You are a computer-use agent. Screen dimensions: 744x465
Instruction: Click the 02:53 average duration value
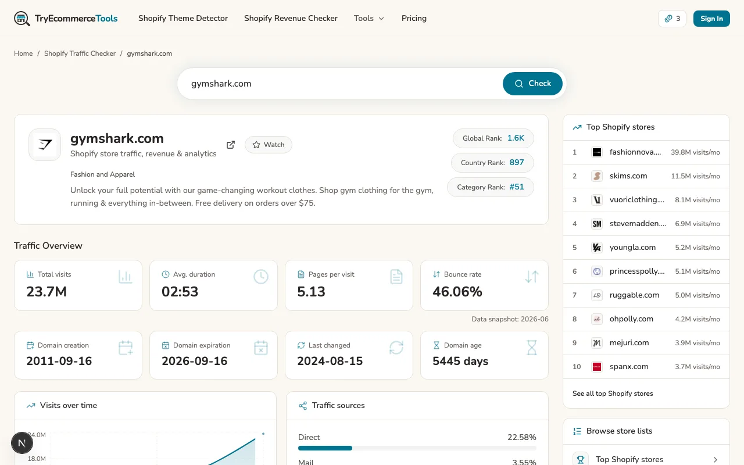180,292
